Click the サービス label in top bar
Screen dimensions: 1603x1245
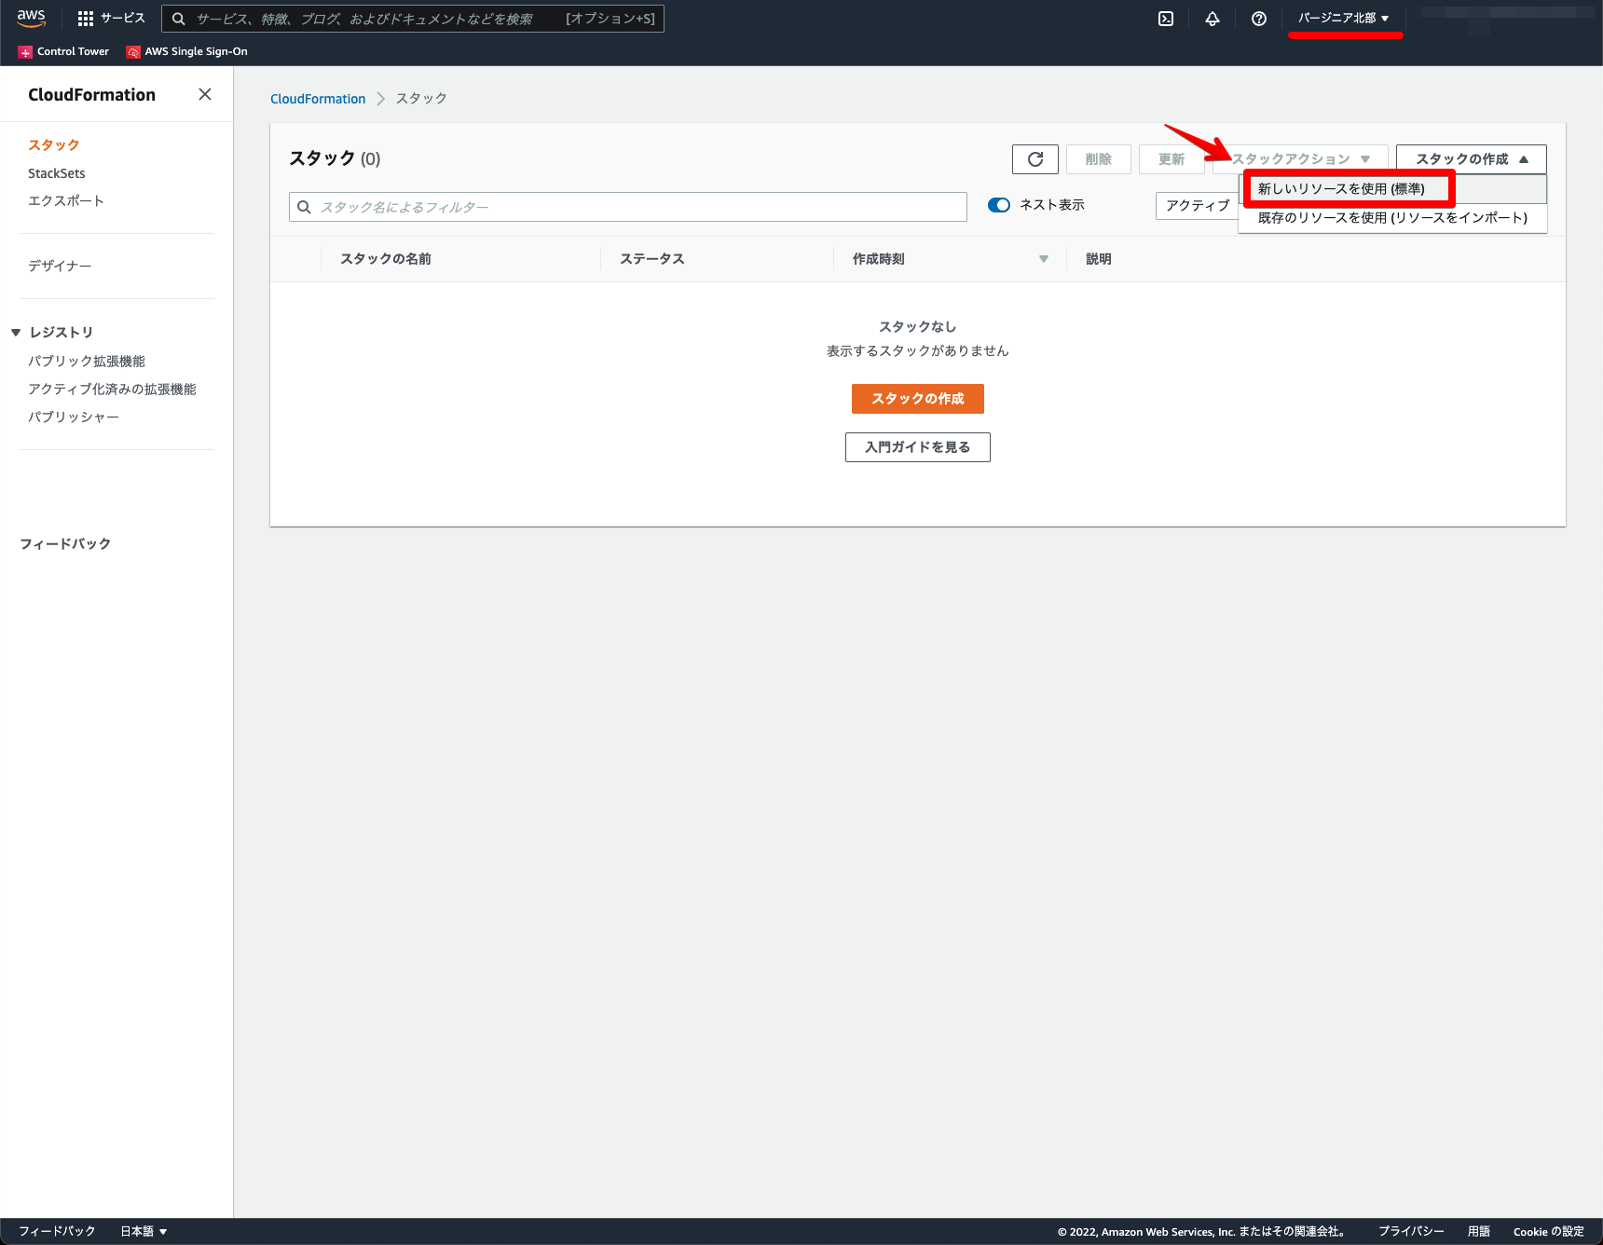coord(123,19)
